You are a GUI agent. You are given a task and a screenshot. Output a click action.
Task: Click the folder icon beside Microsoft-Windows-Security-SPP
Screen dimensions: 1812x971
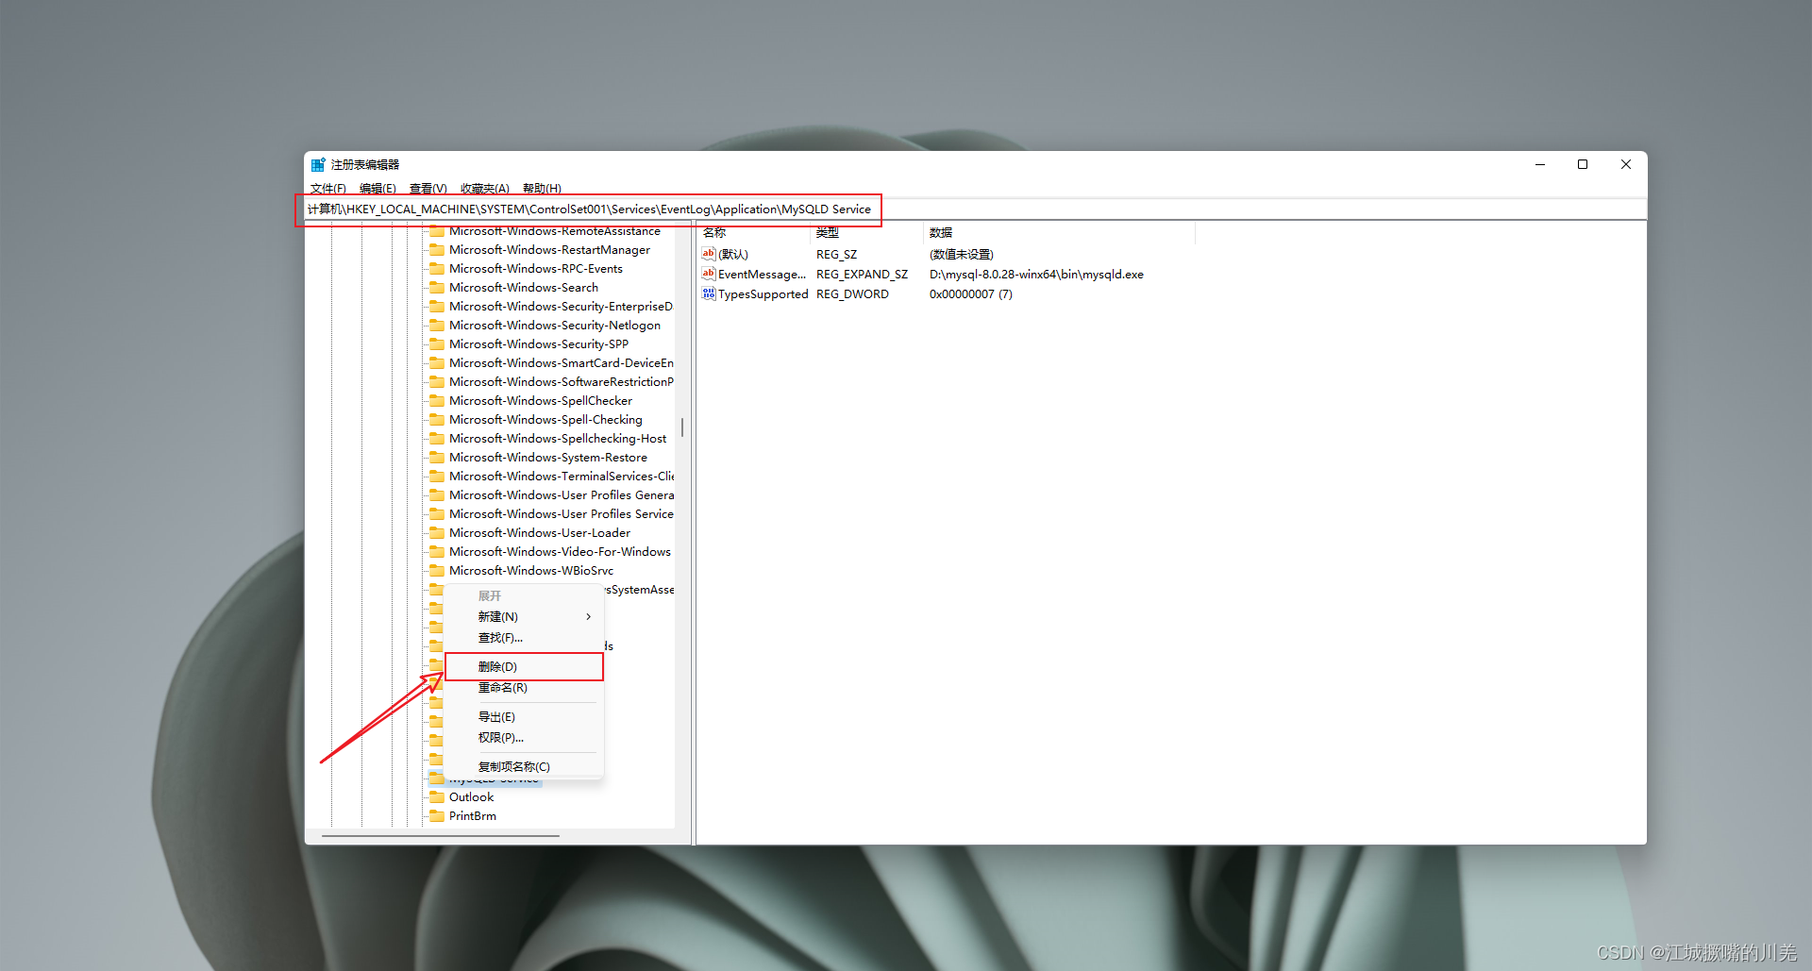tap(436, 344)
